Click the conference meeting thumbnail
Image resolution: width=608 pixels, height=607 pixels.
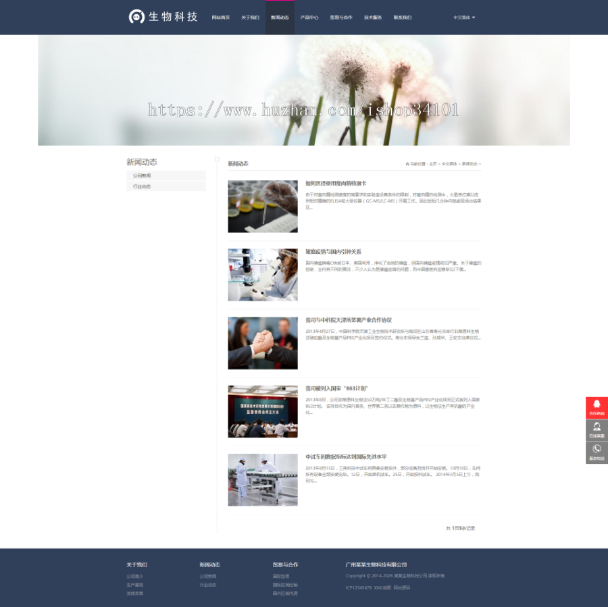pos(263,412)
